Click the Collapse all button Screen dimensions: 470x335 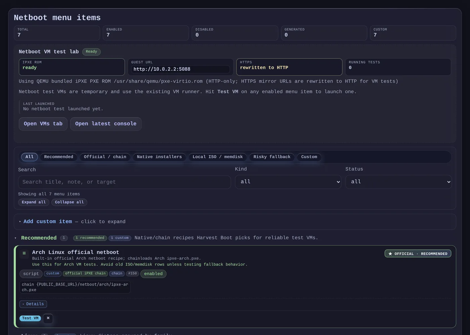[69, 202]
